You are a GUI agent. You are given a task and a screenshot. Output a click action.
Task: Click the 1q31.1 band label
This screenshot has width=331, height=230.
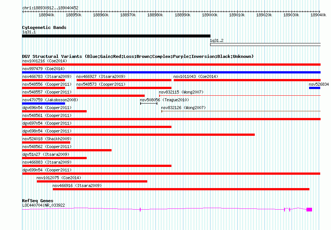pyautogui.click(x=29, y=32)
